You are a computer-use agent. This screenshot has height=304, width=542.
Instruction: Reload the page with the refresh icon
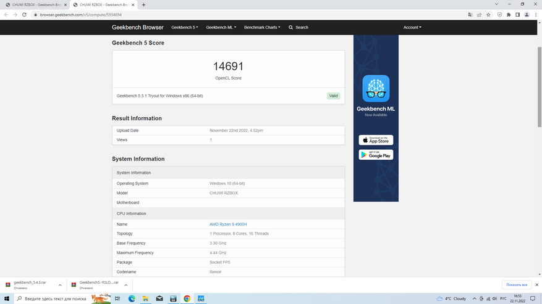pyautogui.click(x=24, y=15)
